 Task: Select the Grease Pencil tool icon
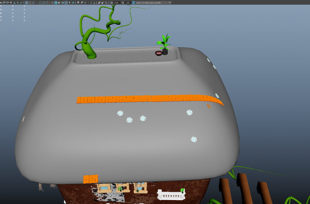pos(21,2)
